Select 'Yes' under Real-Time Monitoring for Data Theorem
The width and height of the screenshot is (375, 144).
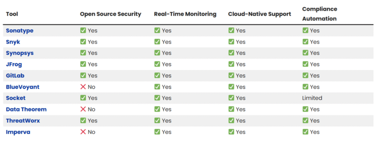click(167, 109)
